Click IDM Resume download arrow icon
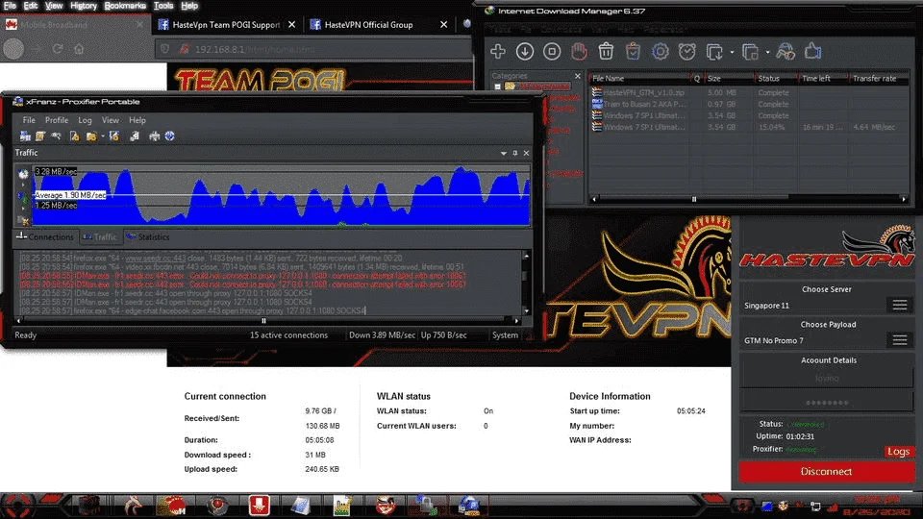Screen dimensions: 923x519 pyautogui.click(x=525, y=52)
